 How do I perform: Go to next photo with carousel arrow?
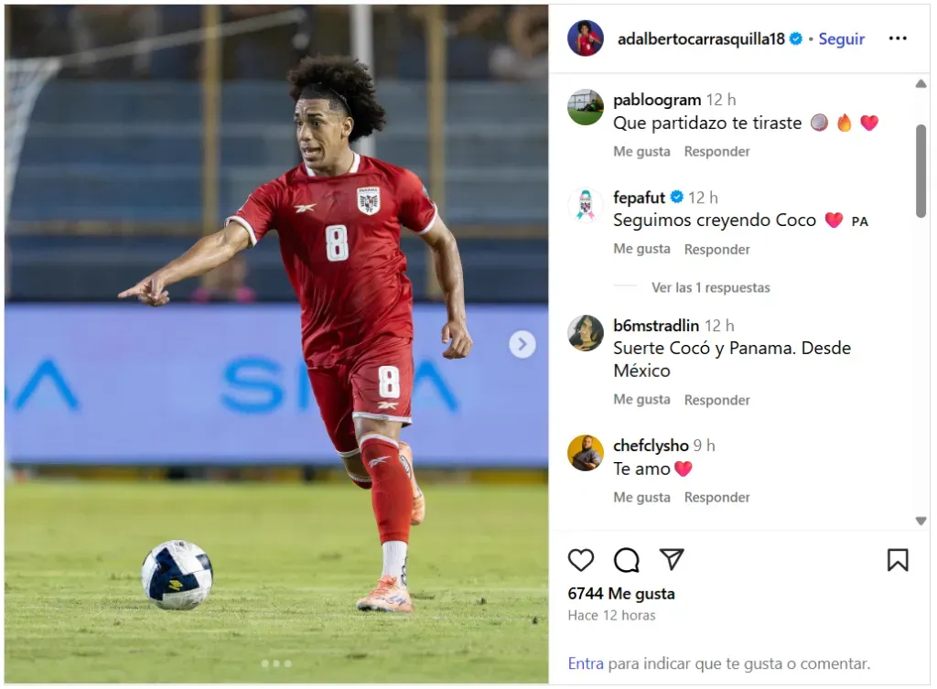click(x=522, y=344)
